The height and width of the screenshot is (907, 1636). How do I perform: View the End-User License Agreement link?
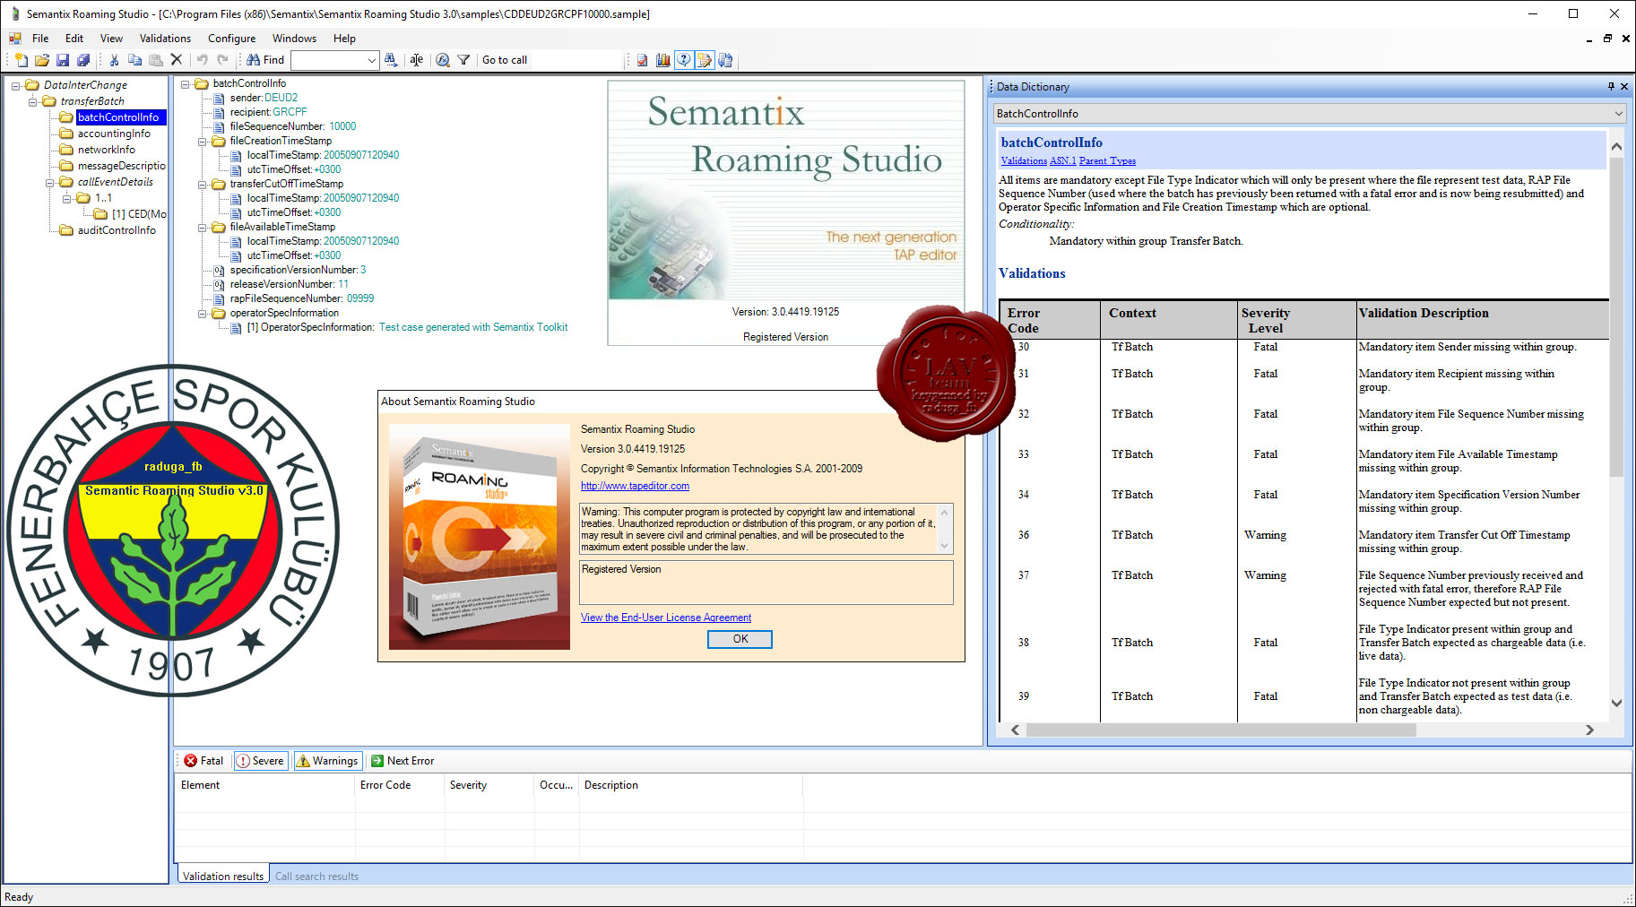pyautogui.click(x=666, y=618)
